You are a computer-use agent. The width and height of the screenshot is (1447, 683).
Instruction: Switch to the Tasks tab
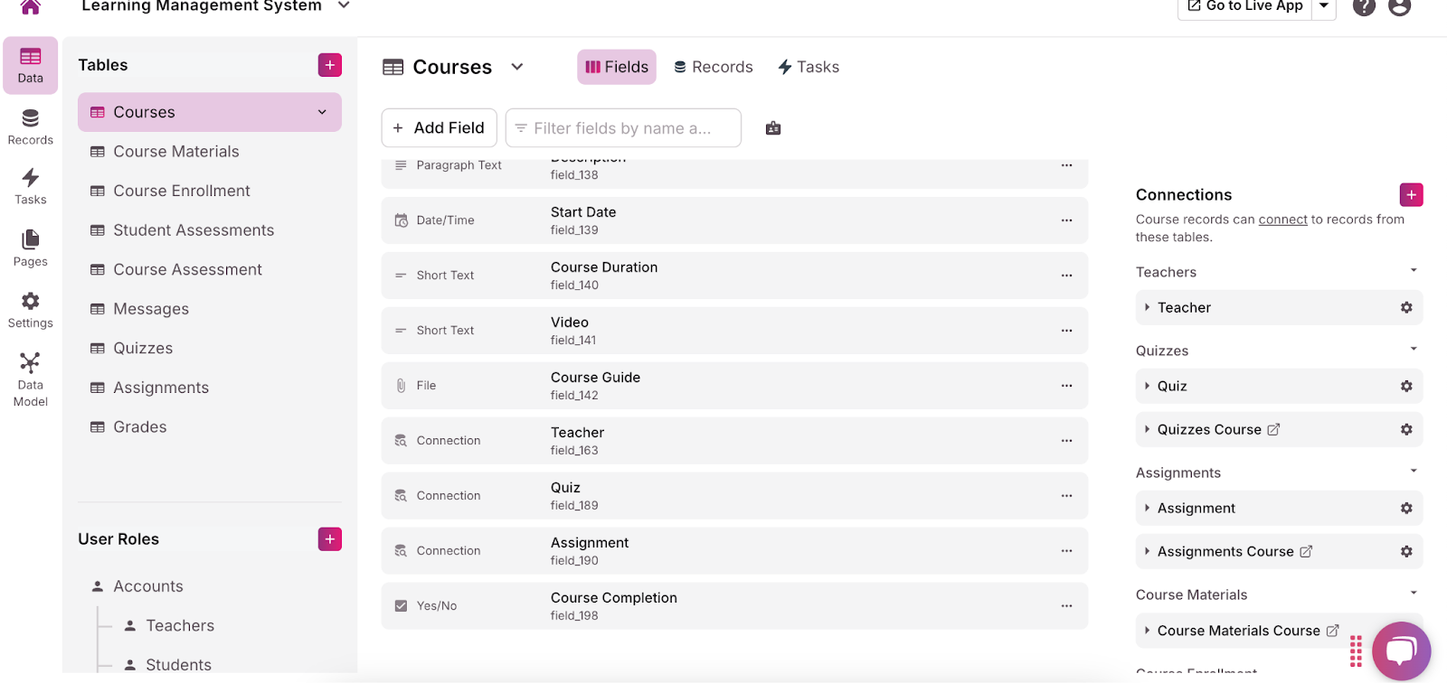coord(809,67)
